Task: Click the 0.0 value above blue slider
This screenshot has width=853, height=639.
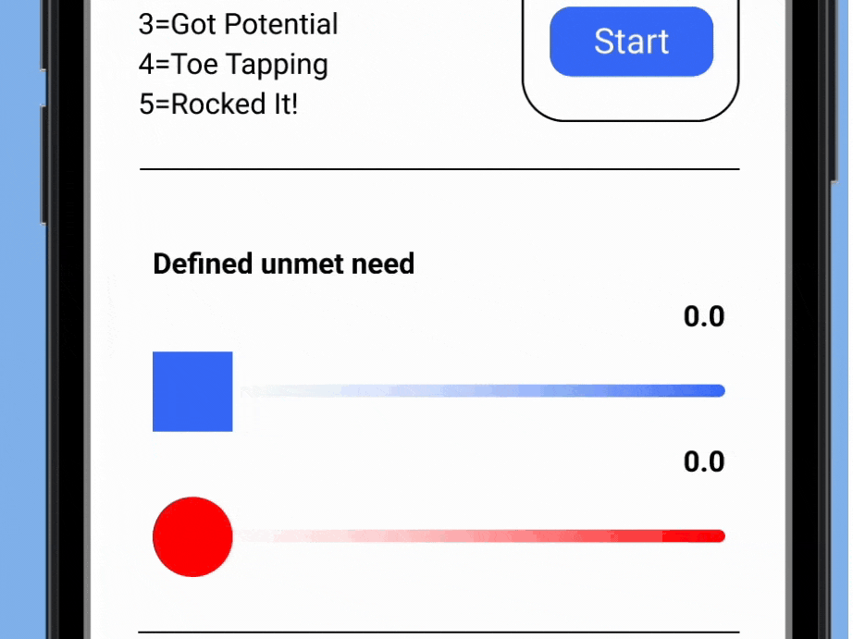Action: click(x=704, y=316)
